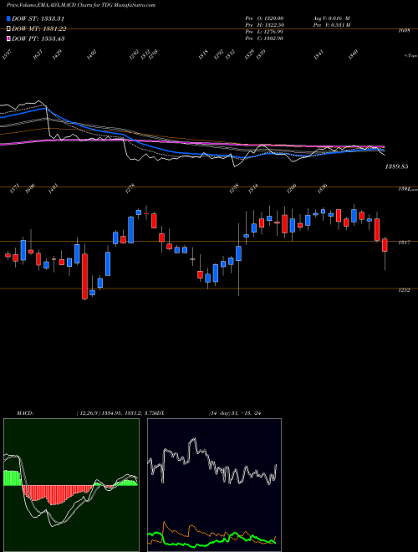The width and height of the screenshot is (418, 552).
Task: Click the 1252 price level label
Action: pos(404,290)
